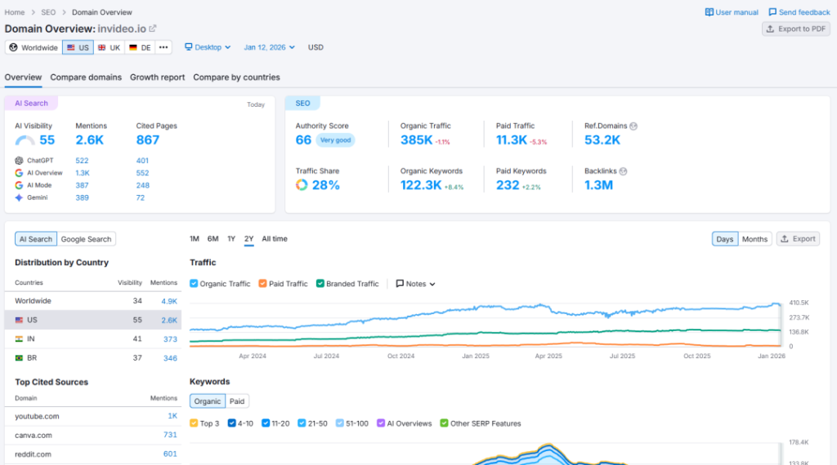This screenshot has width=837, height=465.
Task: Switch to the Compare domains tab
Action: (x=86, y=77)
